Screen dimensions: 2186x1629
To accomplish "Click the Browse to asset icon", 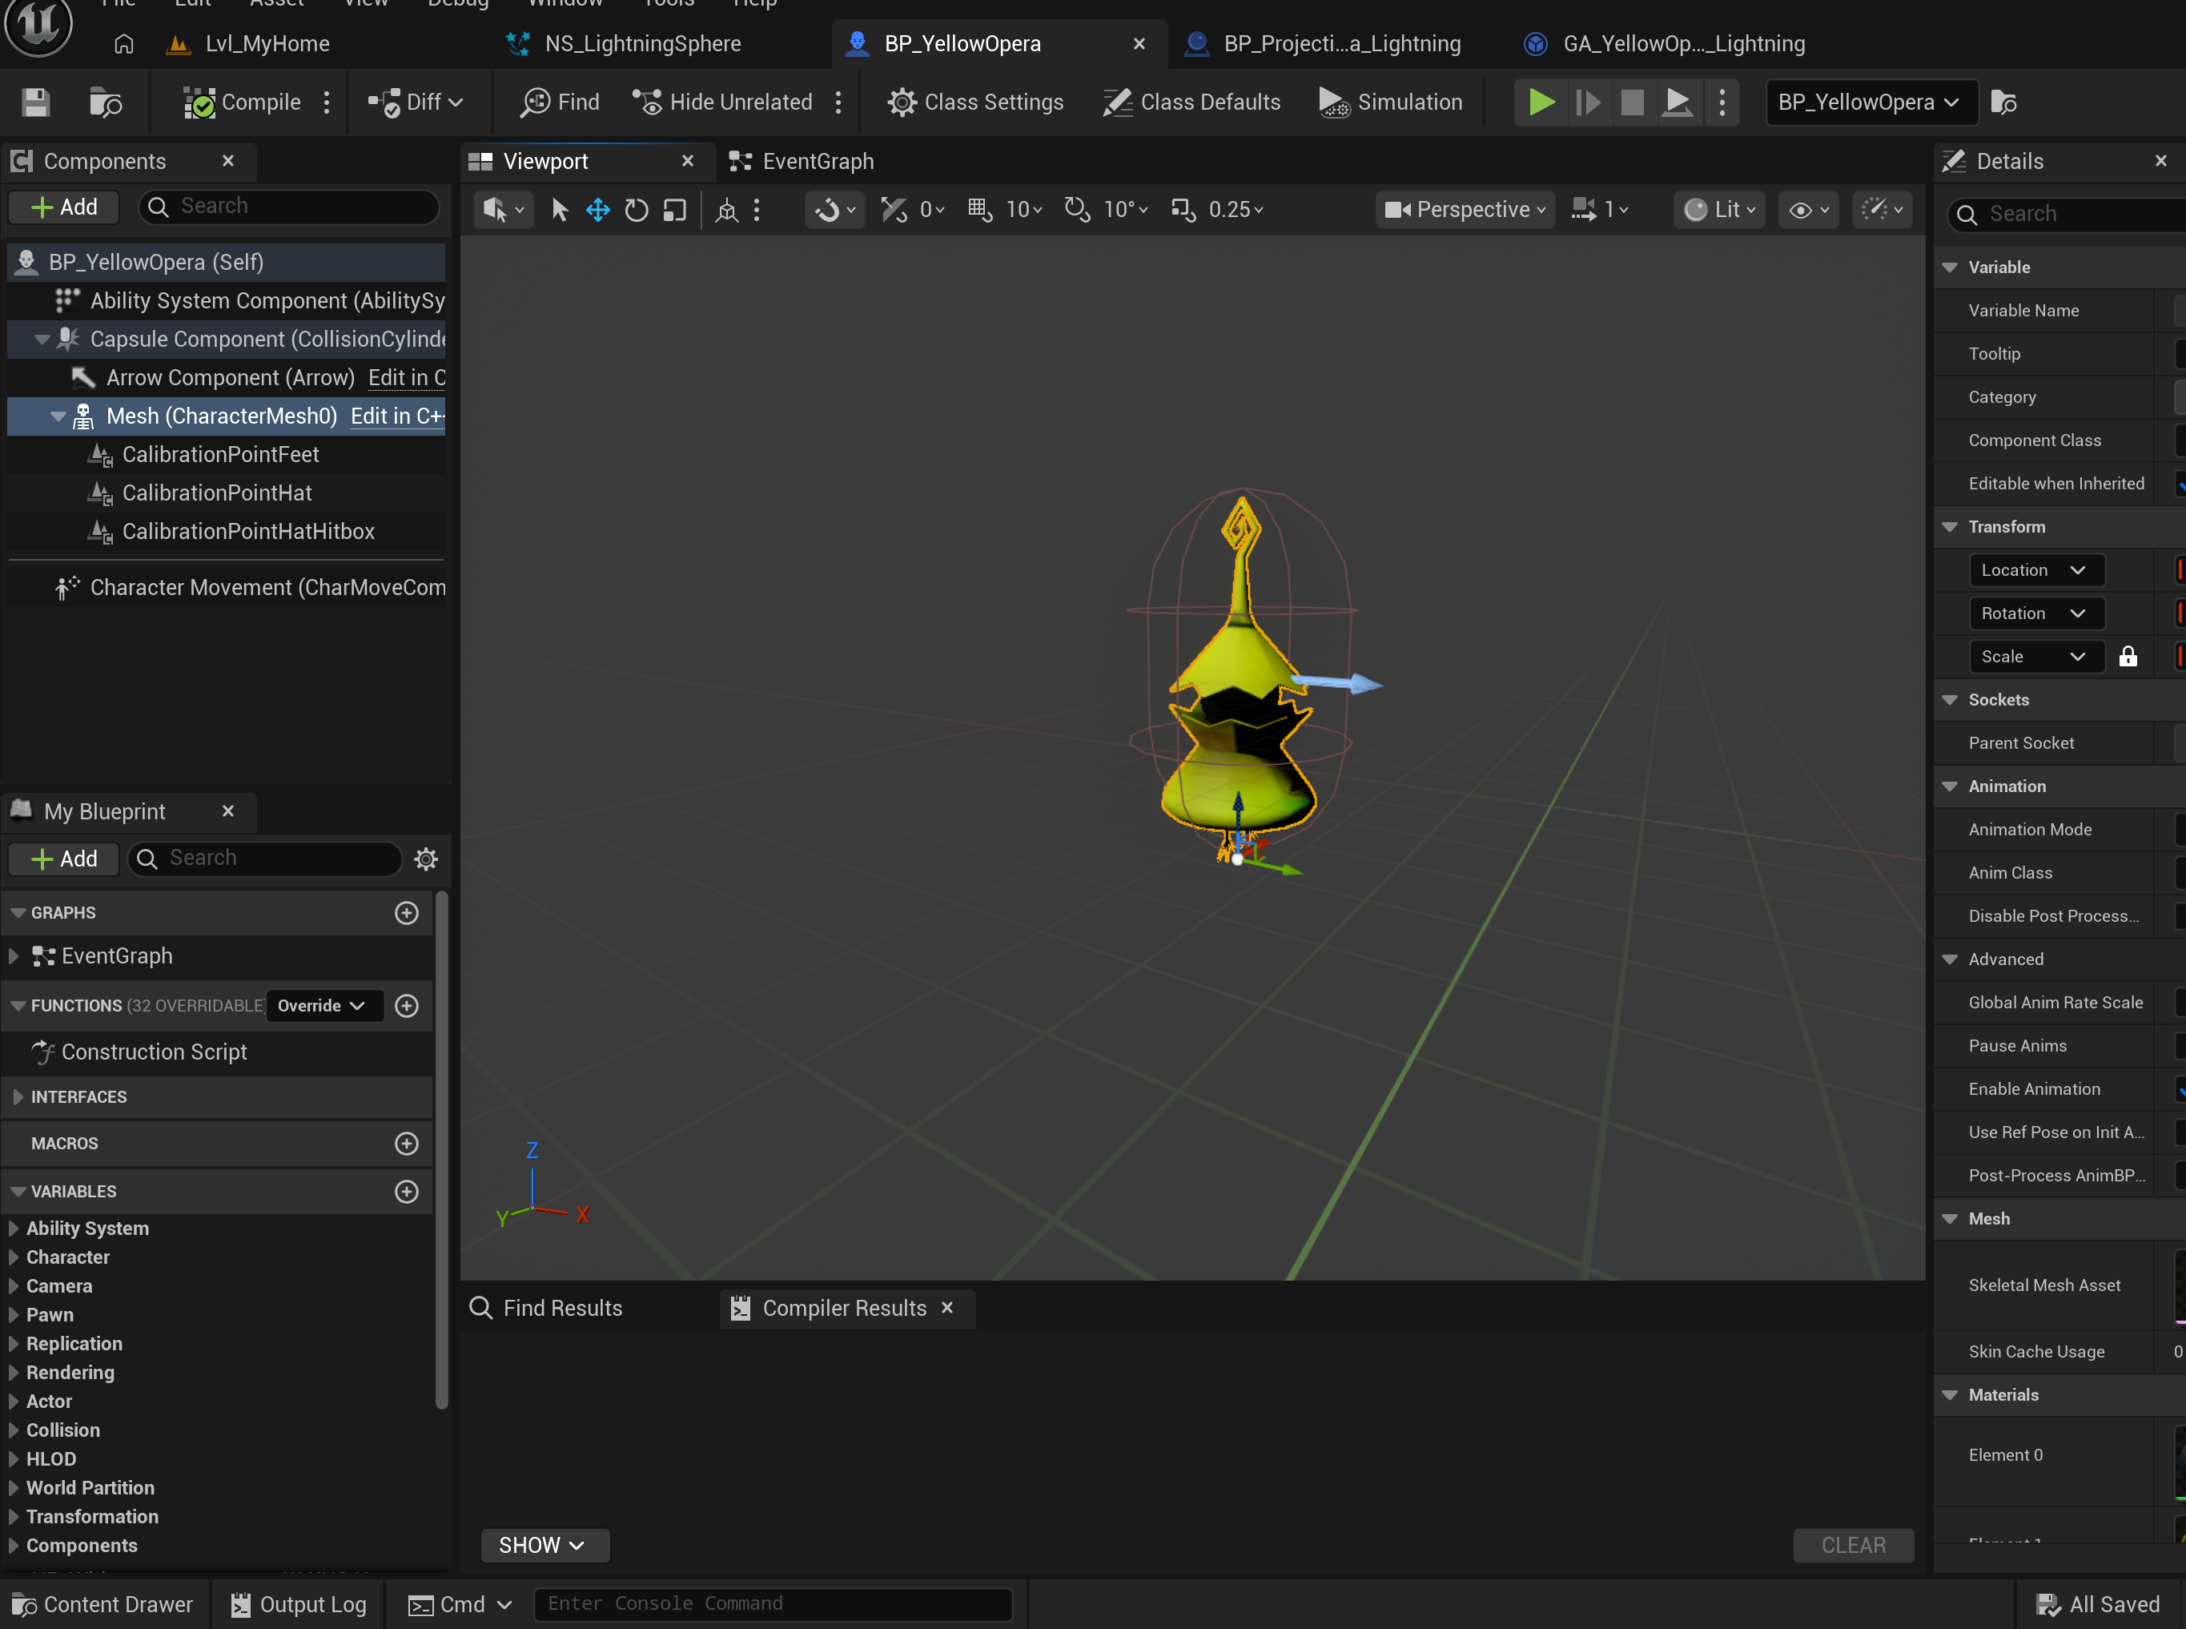I will (x=106, y=103).
